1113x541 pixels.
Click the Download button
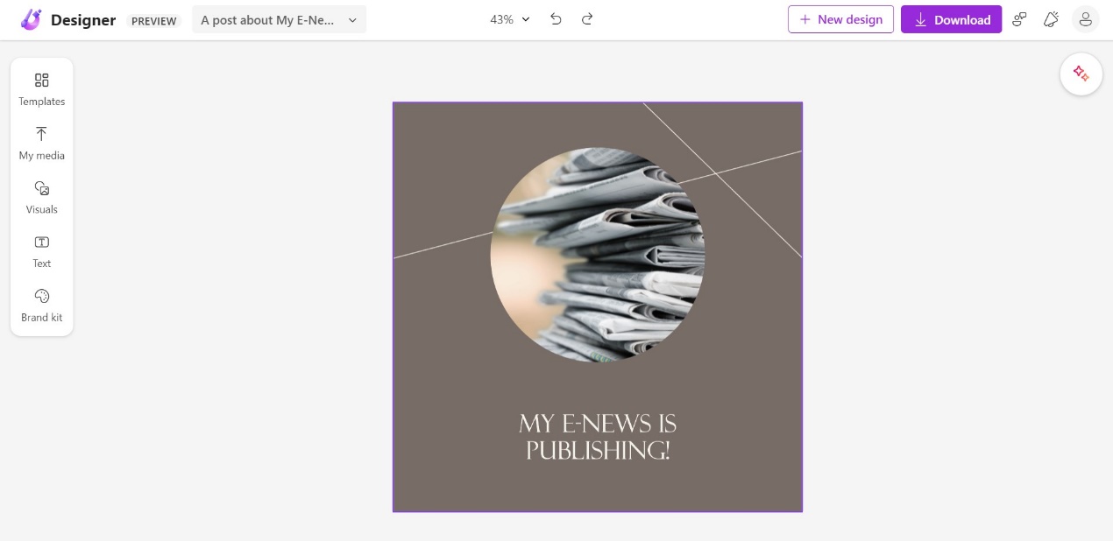point(951,19)
